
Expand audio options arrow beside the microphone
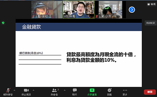click(x=14, y=90)
